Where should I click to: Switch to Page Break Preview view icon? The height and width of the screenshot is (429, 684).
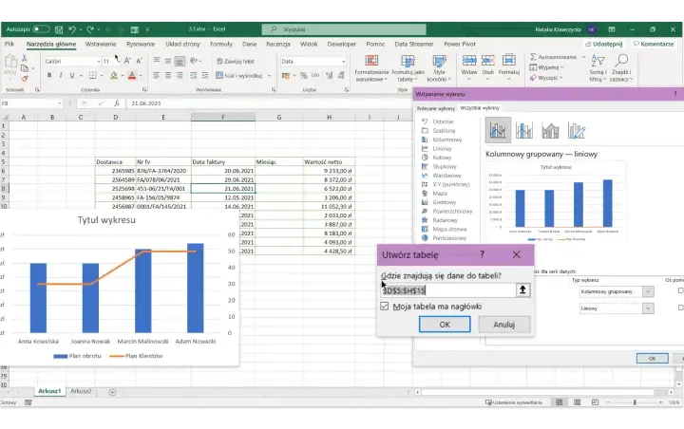click(x=595, y=402)
